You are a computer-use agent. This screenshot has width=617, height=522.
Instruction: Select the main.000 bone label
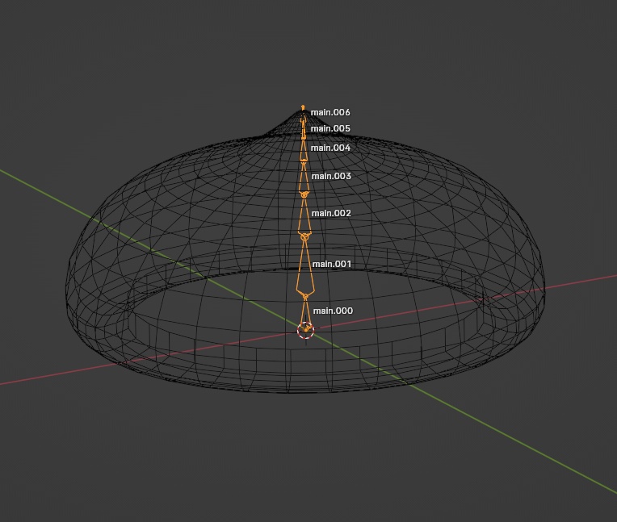coord(333,311)
